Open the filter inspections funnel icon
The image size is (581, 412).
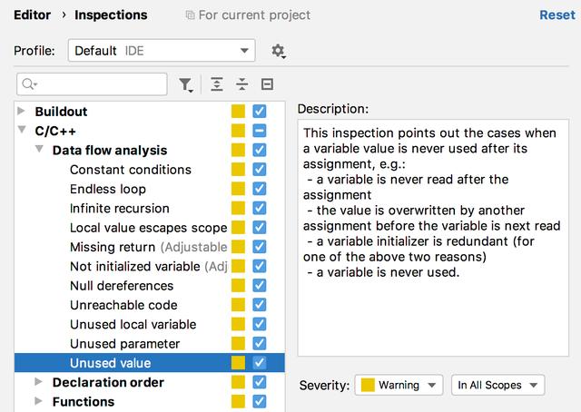coord(185,84)
